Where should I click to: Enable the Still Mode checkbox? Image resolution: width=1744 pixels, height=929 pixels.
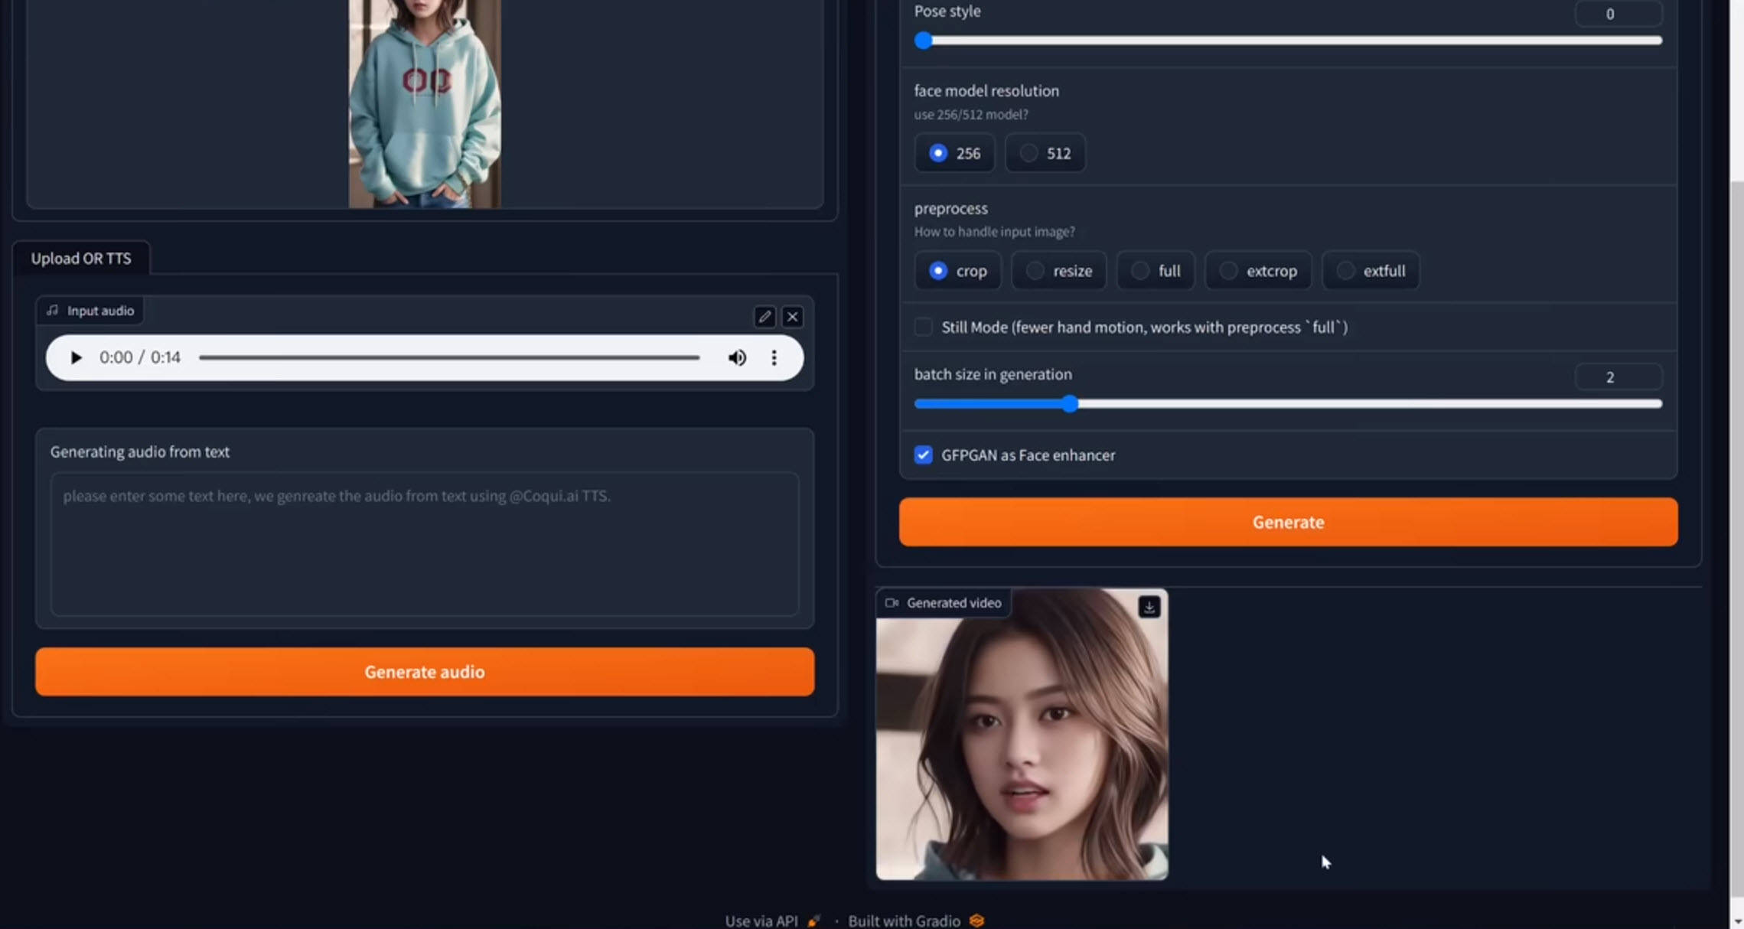click(x=924, y=328)
